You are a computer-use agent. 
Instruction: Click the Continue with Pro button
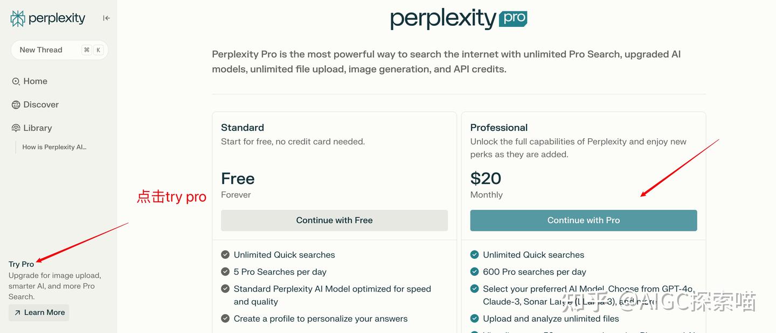point(583,220)
